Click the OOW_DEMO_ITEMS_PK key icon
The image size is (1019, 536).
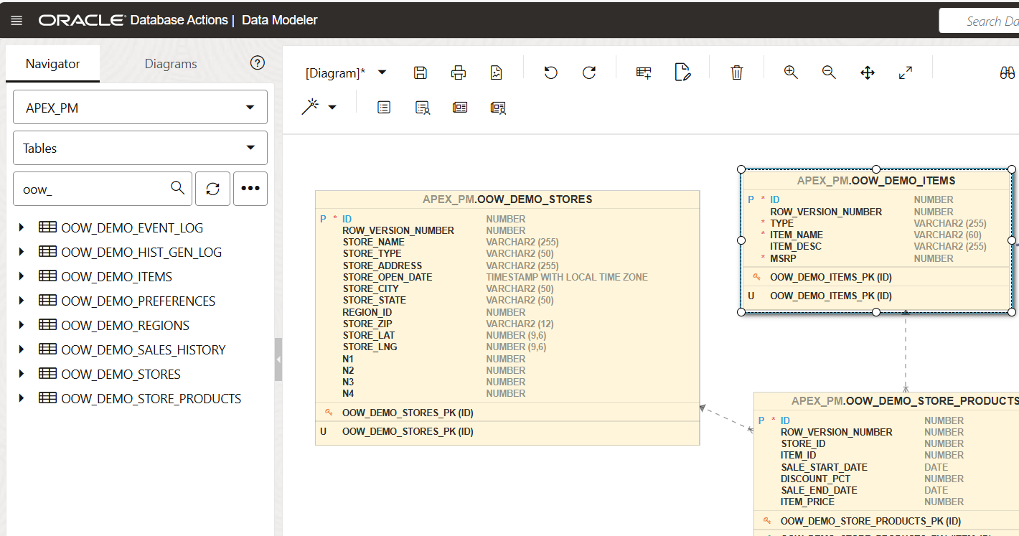pos(757,277)
